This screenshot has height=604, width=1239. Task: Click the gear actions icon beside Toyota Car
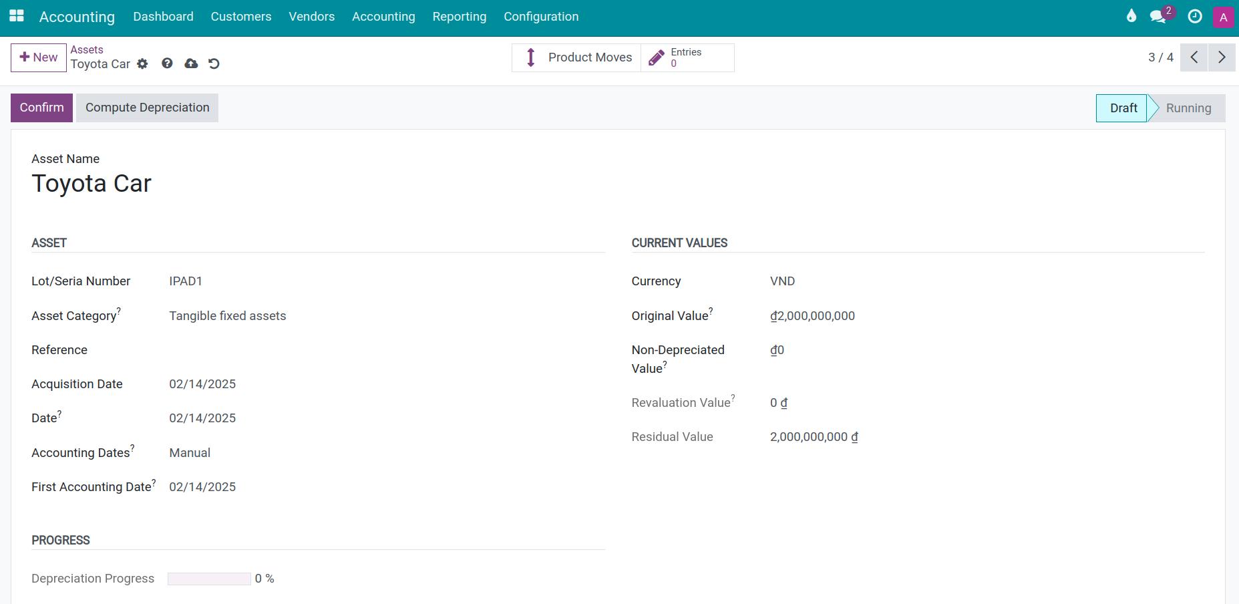pos(142,63)
